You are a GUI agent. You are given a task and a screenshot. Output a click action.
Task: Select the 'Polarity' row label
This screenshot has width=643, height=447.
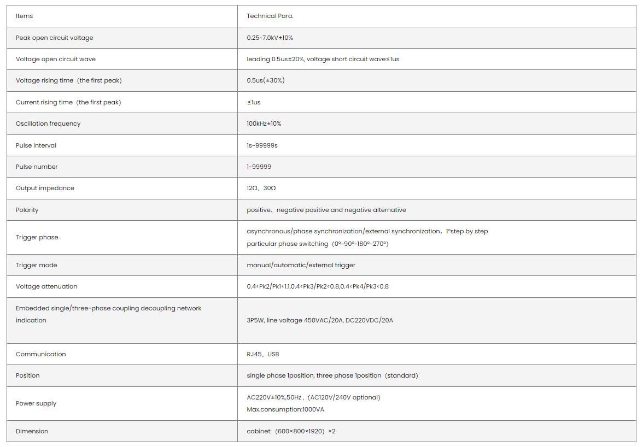point(27,210)
